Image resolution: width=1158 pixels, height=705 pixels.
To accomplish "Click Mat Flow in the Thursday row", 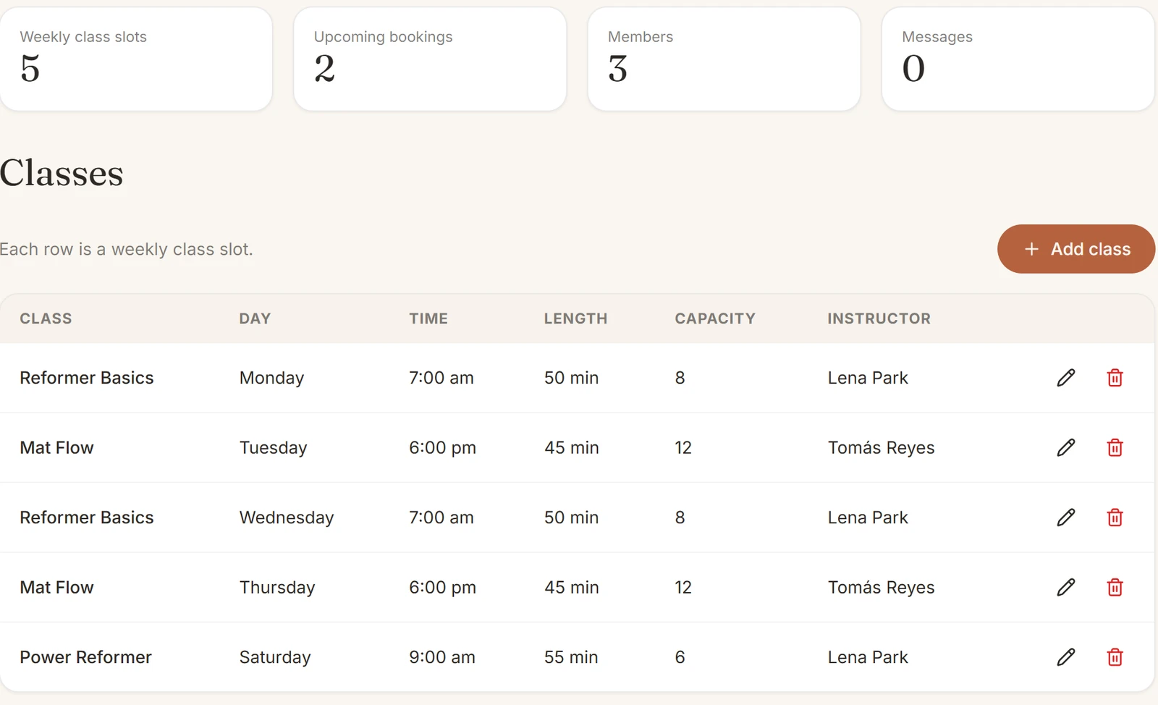I will pyautogui.click(x=56, y=587).
